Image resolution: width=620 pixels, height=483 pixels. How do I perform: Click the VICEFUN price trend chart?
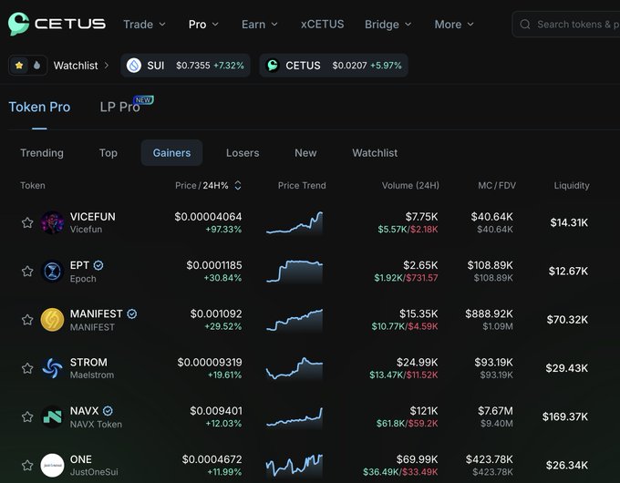pyautogui.click(x=294, y=222)
